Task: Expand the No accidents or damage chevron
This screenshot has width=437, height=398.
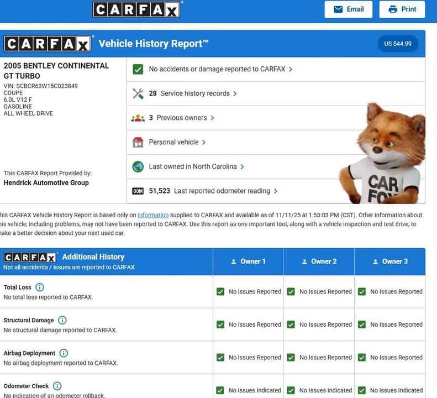Action: tap(291, 69)
